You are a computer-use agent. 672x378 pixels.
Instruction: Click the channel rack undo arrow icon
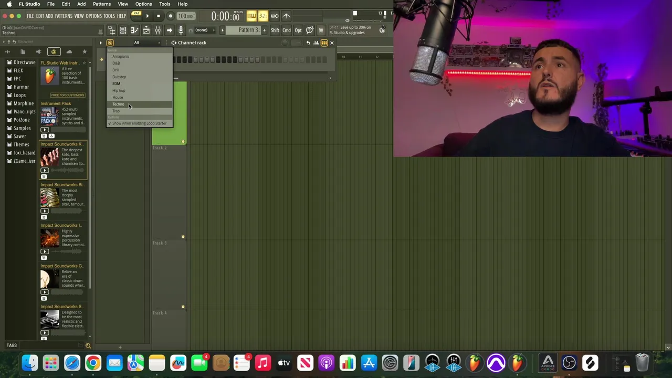click(308, 43)
